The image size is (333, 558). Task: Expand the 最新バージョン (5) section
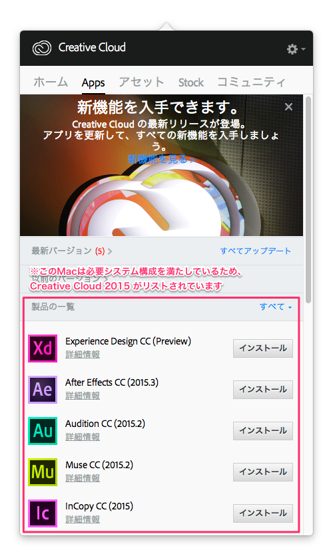71,251
